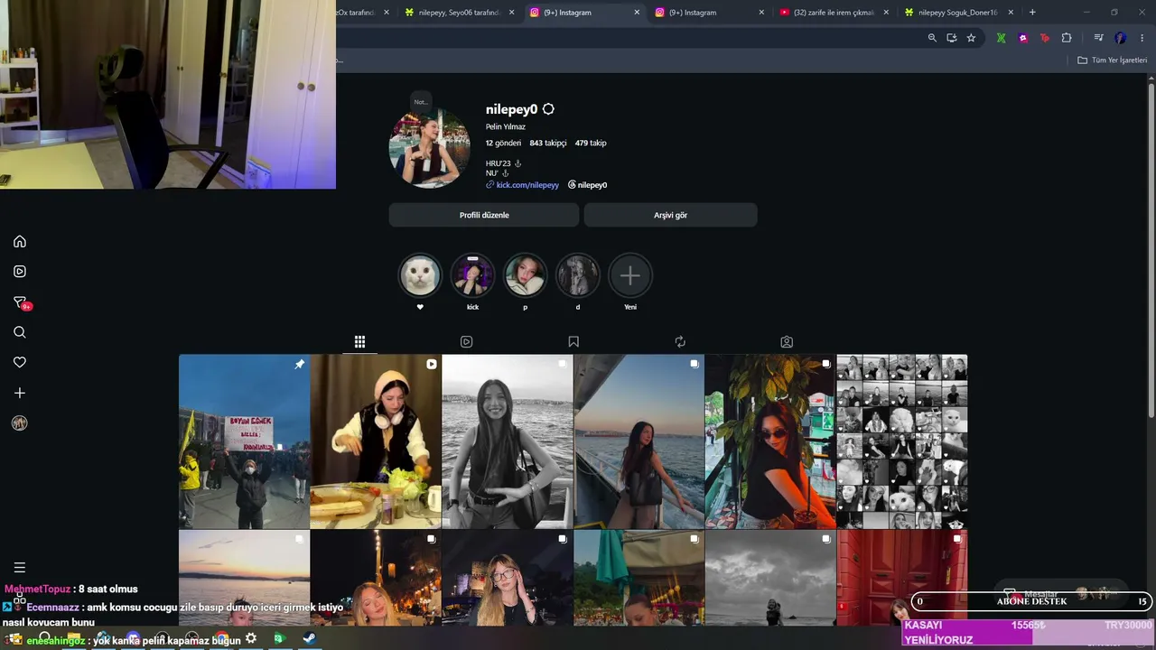
Task: Open the profile avatar in the sidebar
Action: click(x=20, y=423)
